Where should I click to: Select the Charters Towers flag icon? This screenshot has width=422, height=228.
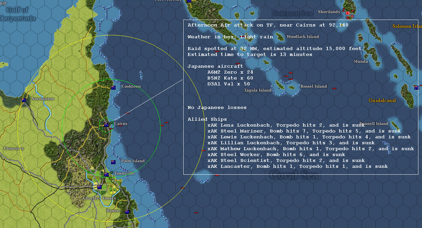click(100, 187)
